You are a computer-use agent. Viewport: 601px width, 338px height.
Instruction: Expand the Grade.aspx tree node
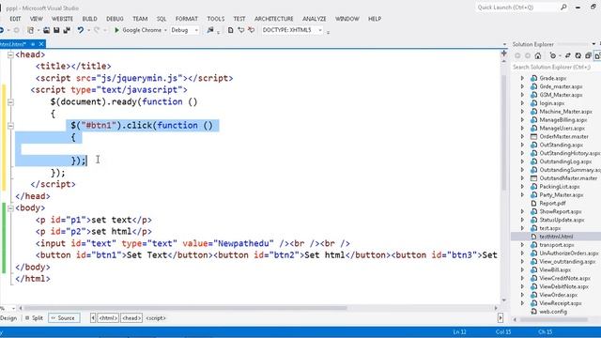pos(522,78)
